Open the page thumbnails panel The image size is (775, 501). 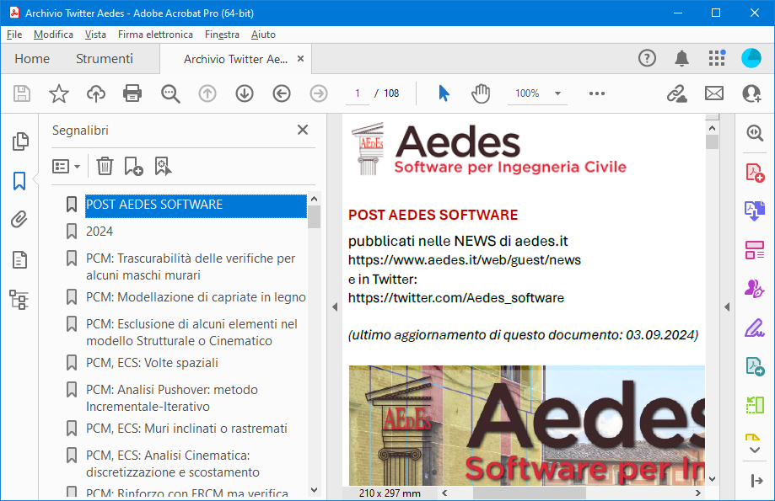[x=18, y=141]
